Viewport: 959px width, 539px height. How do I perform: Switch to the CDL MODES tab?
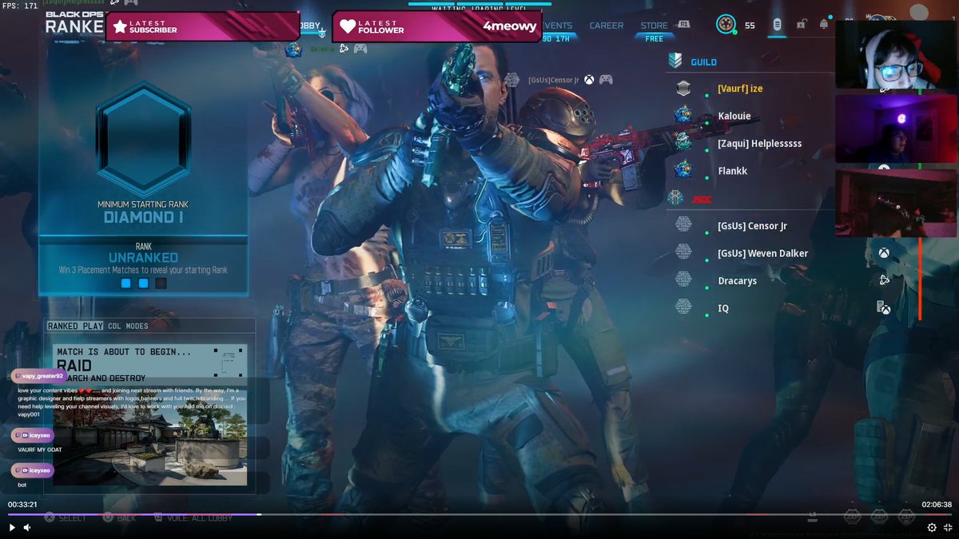point(128,326)
